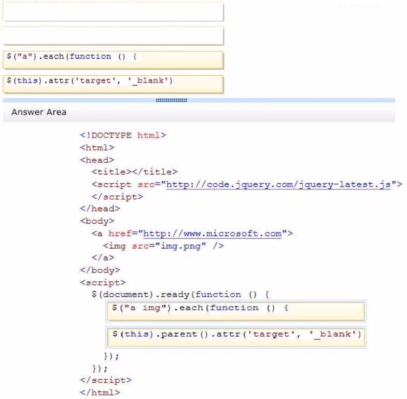Image resolution: width=407 pixels, height=399 pixels.
Task: Click the <img src="img.png" /> line
Action: (x=163, y=246)
